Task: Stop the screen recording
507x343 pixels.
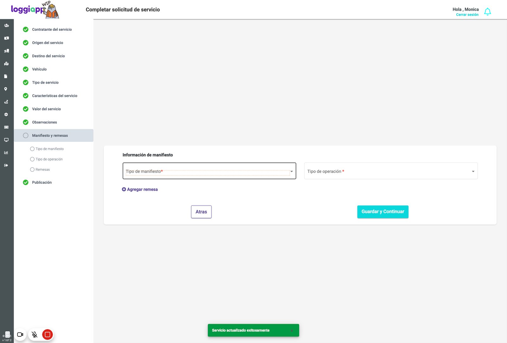Action: point(48,334)
